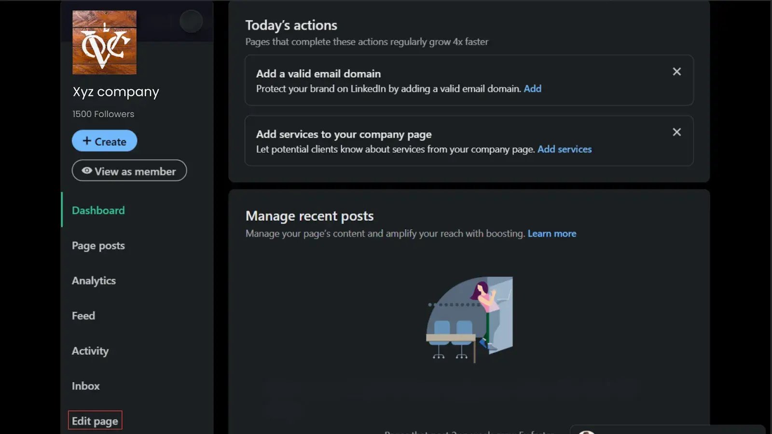Select Feed in the left navigation
The image size is (772, 434).
[x=83, y=316]
